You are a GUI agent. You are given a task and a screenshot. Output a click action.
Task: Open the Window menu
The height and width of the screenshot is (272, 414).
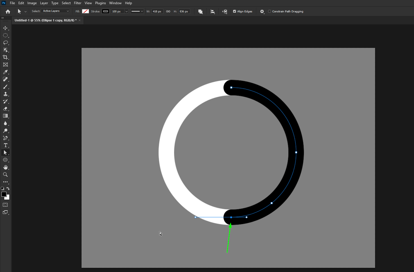115,3
